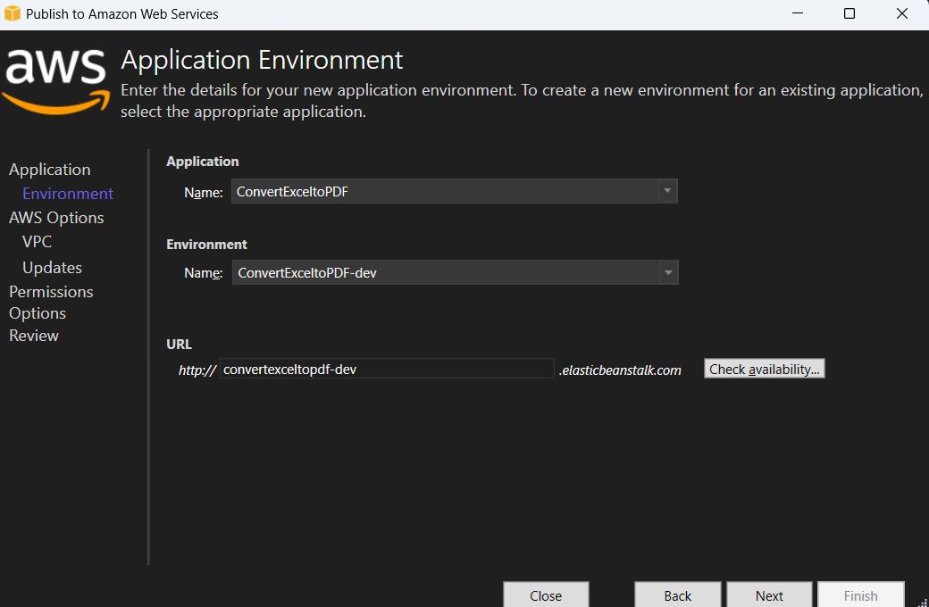The width and height of the screenshot is (929, 607).
Task: Open the VPC sidebar step
Action: click(37, 242)
